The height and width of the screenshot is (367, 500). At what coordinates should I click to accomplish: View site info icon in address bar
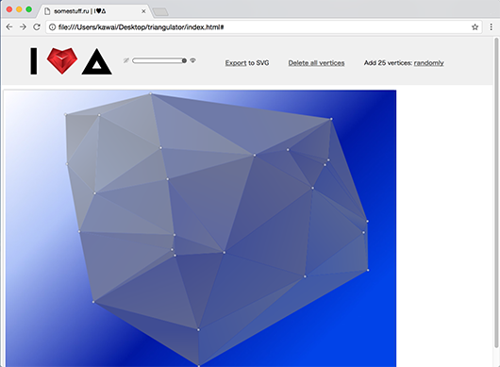pos(52,27)
